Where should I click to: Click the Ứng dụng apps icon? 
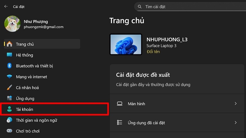click(x=10, y=98)
